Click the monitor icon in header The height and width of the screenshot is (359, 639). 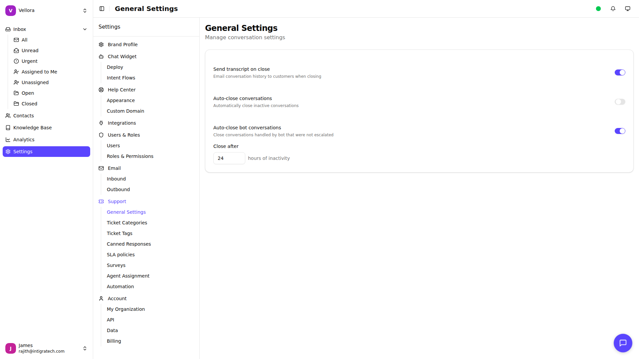628,9
